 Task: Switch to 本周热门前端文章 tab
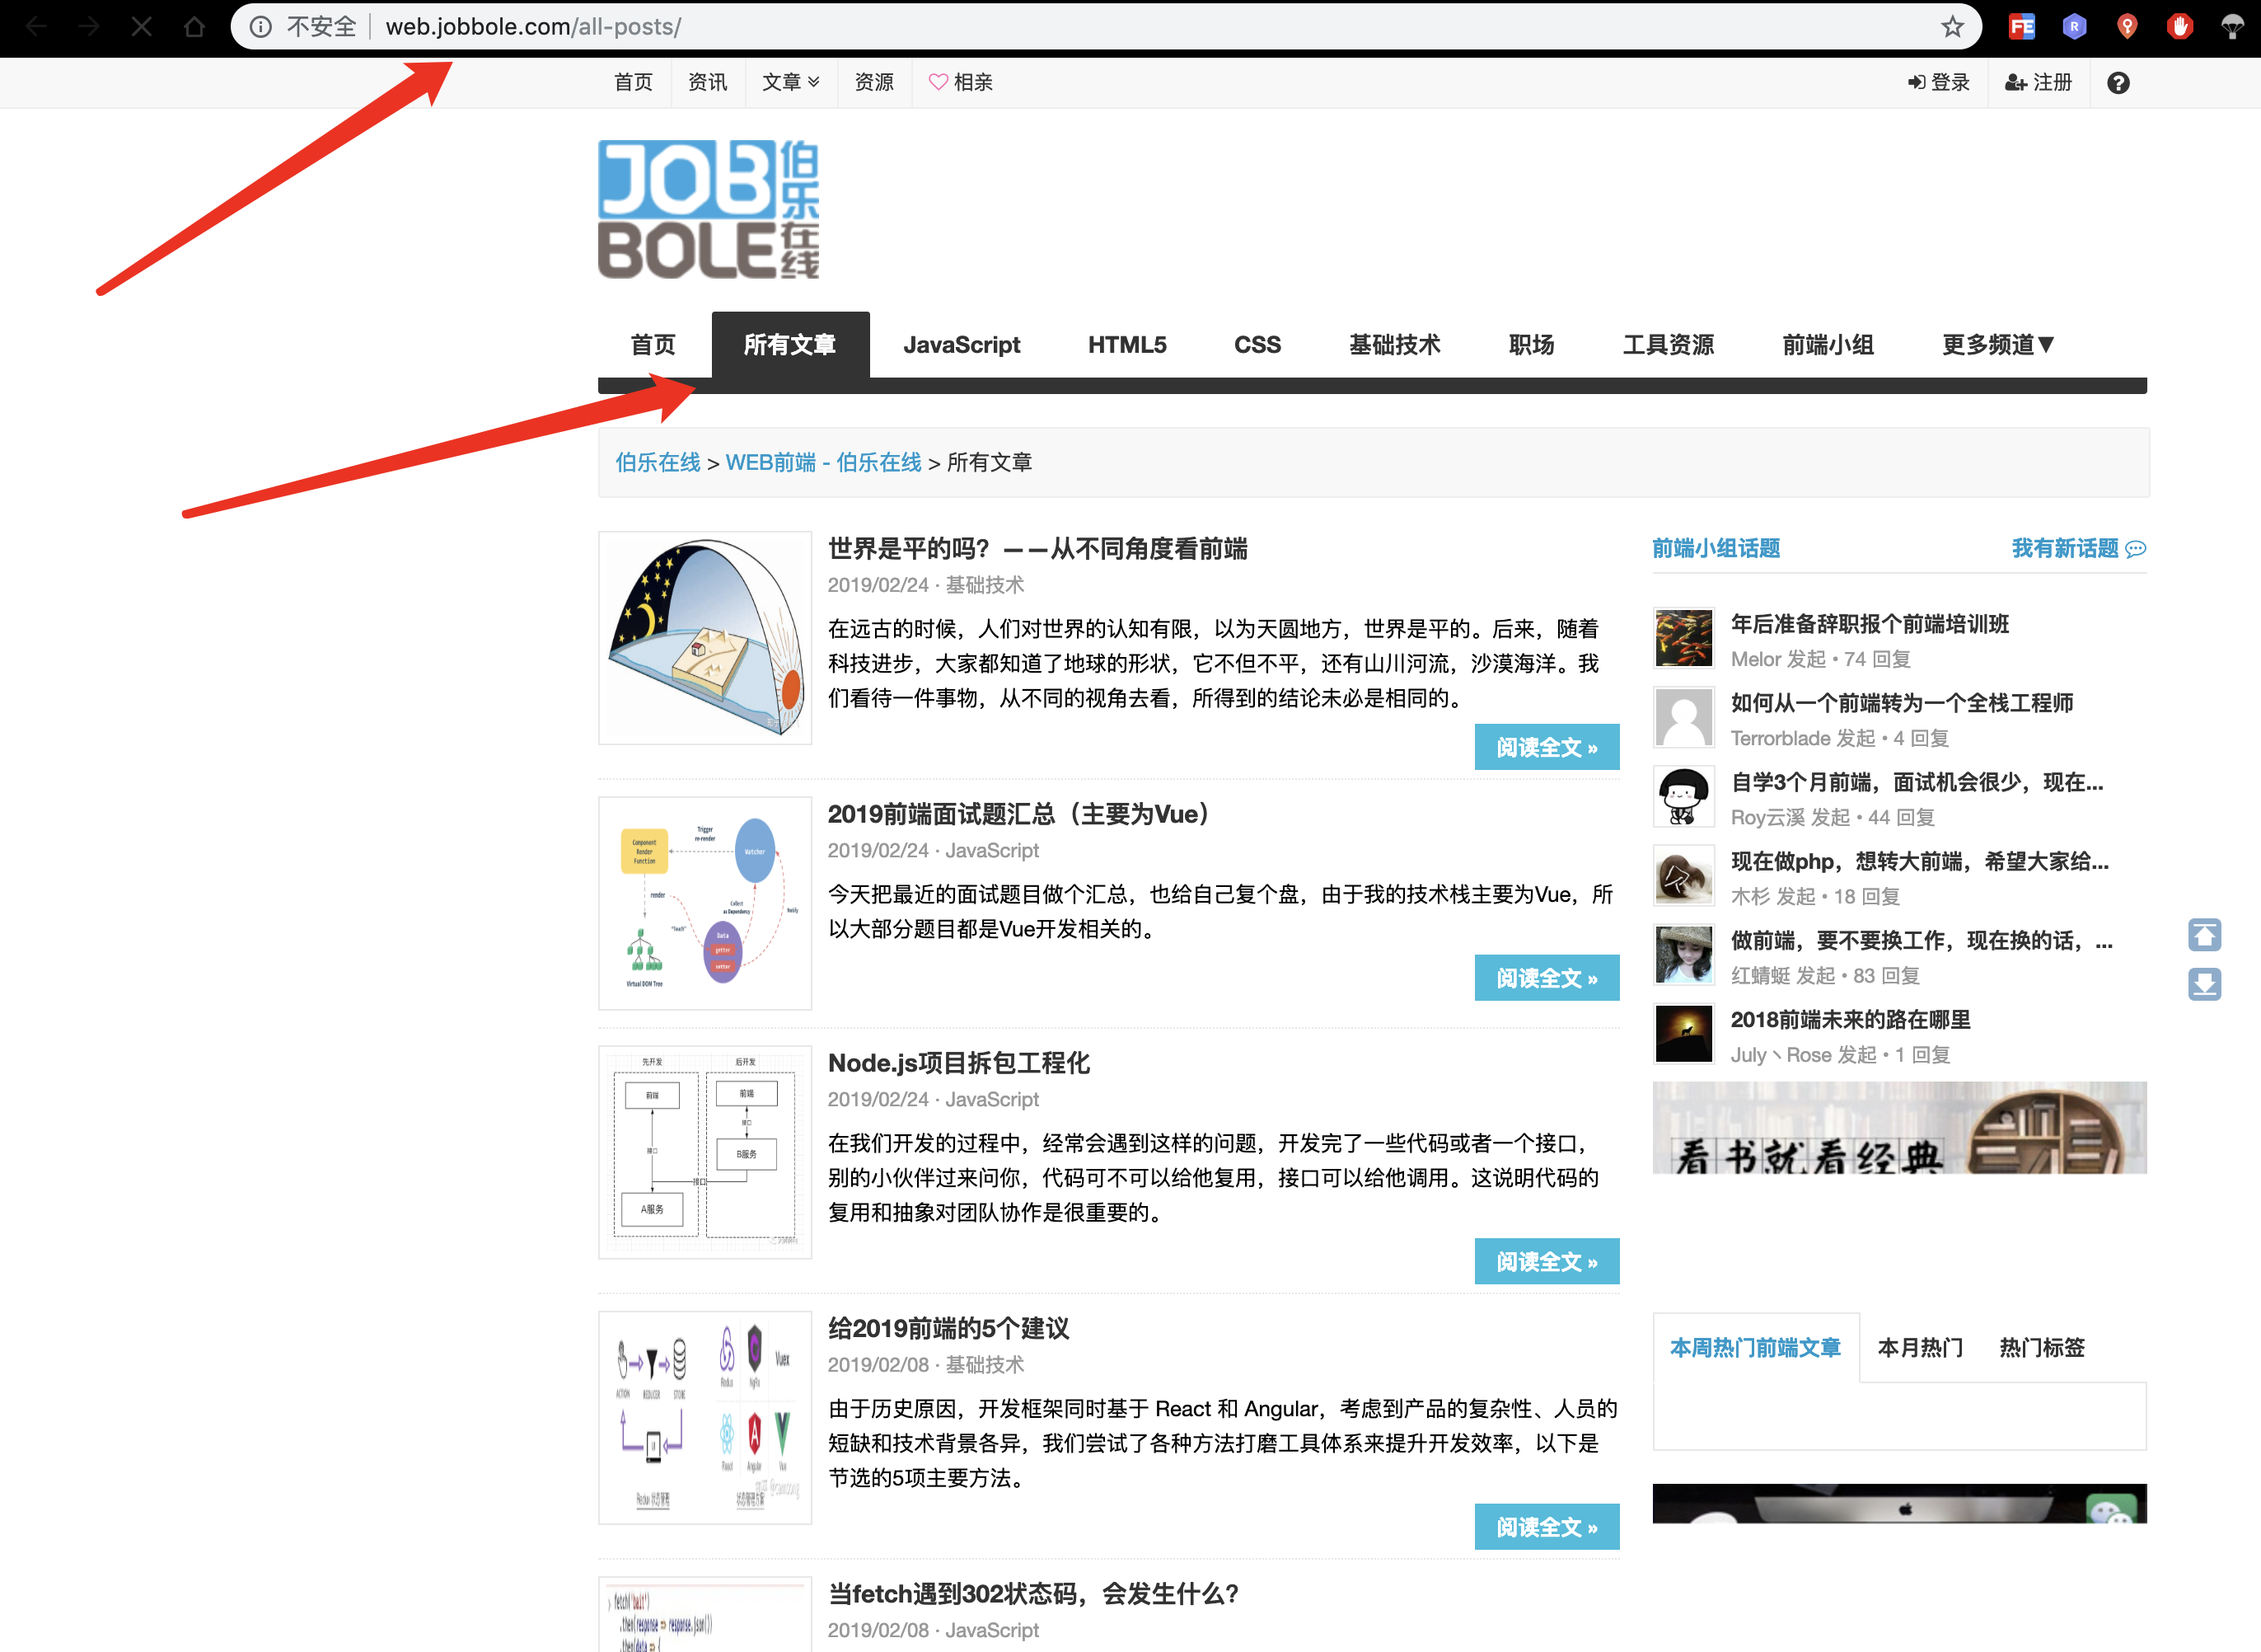1755,1348
